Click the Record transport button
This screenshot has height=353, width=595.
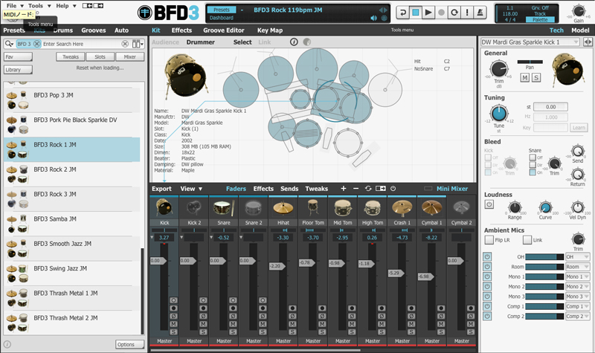tap(441, 12)
